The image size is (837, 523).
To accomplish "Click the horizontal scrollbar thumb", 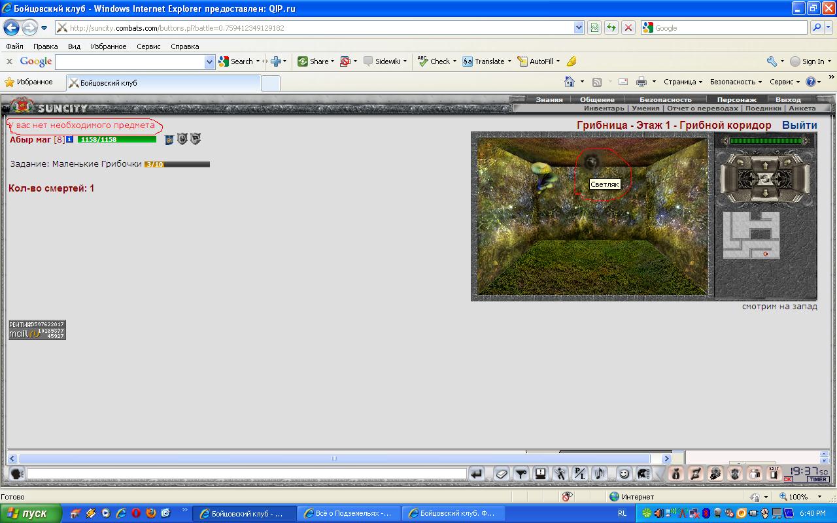I will 334,459.
